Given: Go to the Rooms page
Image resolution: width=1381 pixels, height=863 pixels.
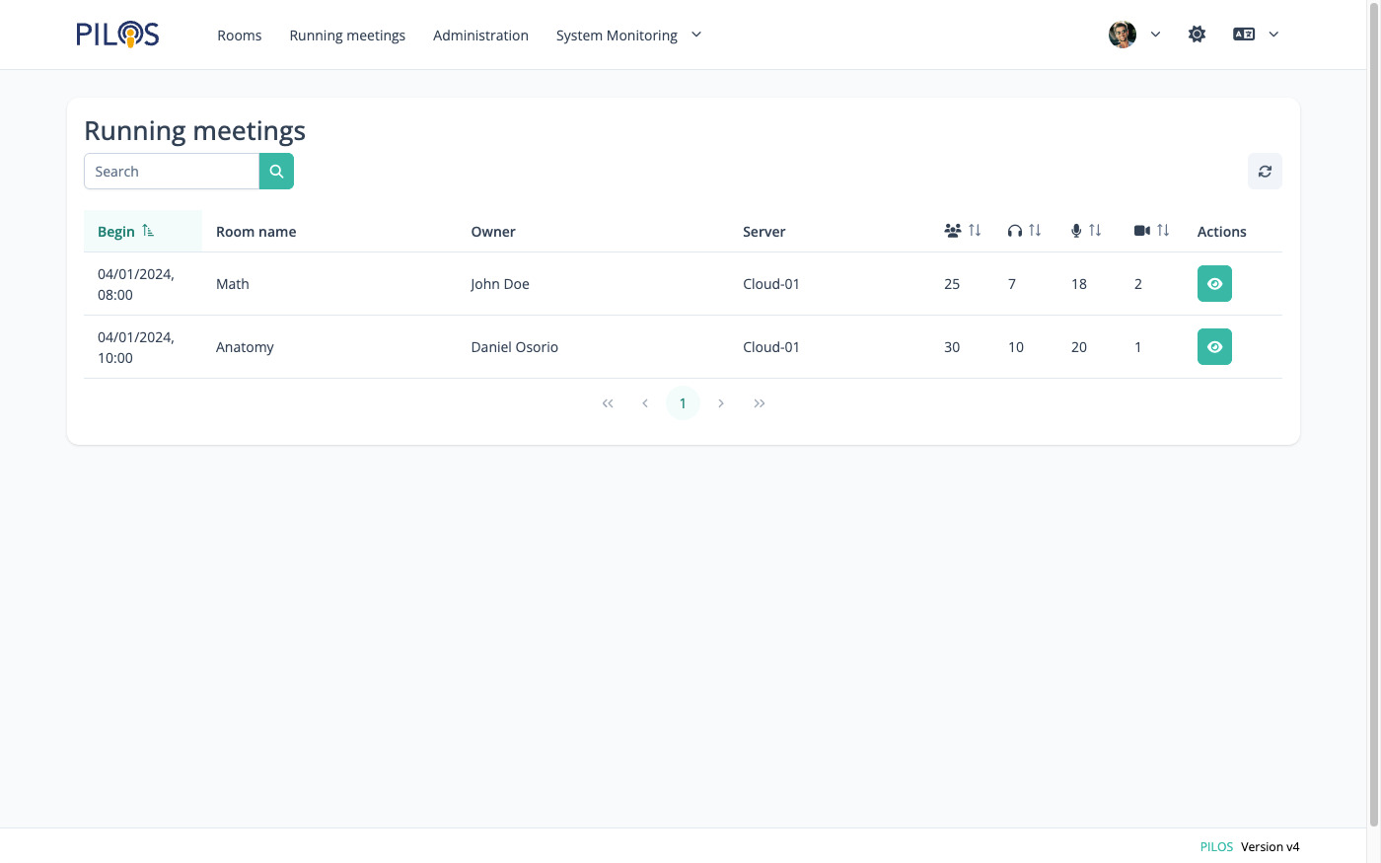Looking at the screenshot, I should click(240, 36).
